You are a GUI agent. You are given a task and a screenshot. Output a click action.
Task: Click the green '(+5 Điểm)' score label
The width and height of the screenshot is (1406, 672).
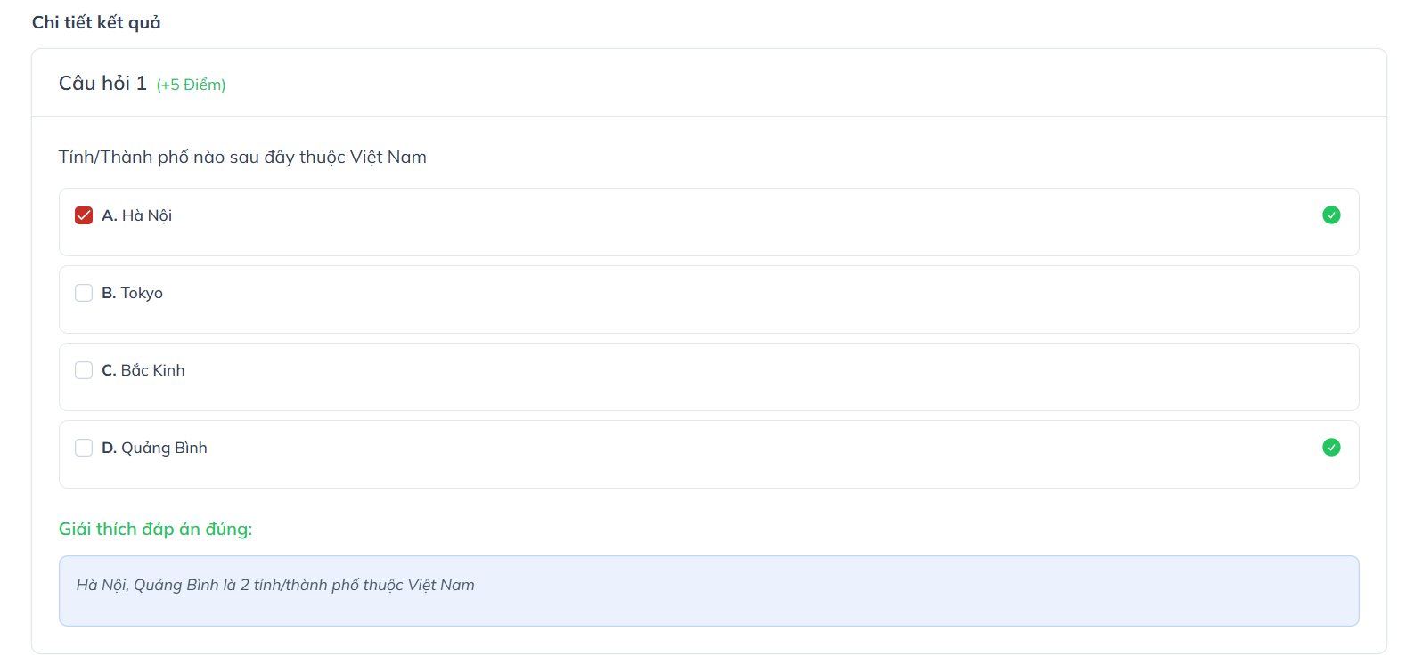(x=191, y=85)
